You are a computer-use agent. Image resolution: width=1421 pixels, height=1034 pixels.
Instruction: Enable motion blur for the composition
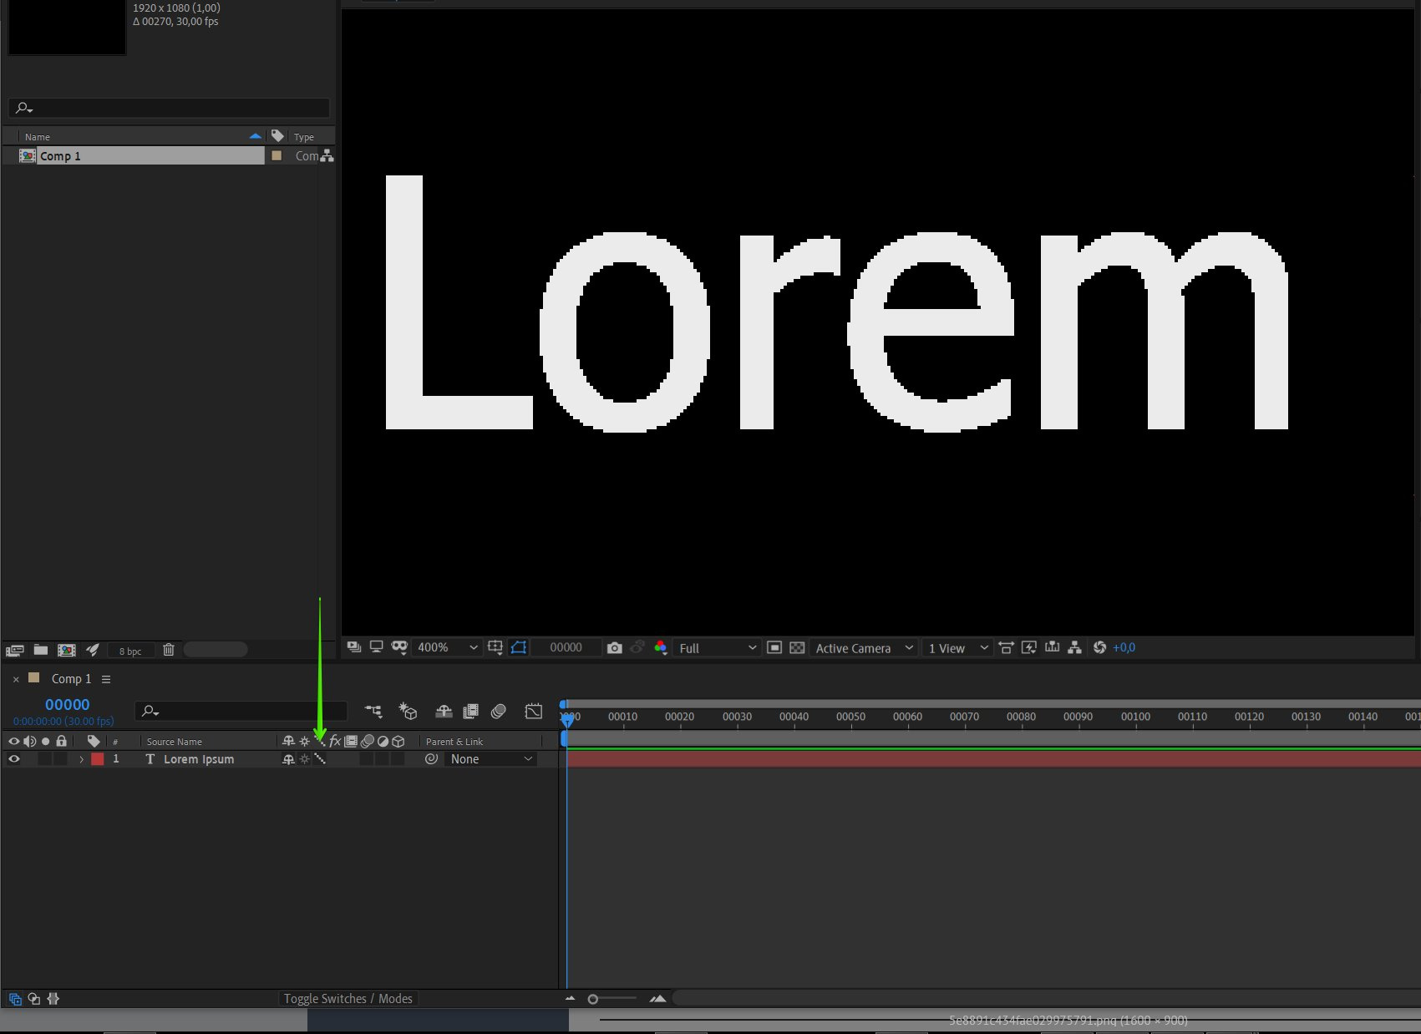click(499, 711)
